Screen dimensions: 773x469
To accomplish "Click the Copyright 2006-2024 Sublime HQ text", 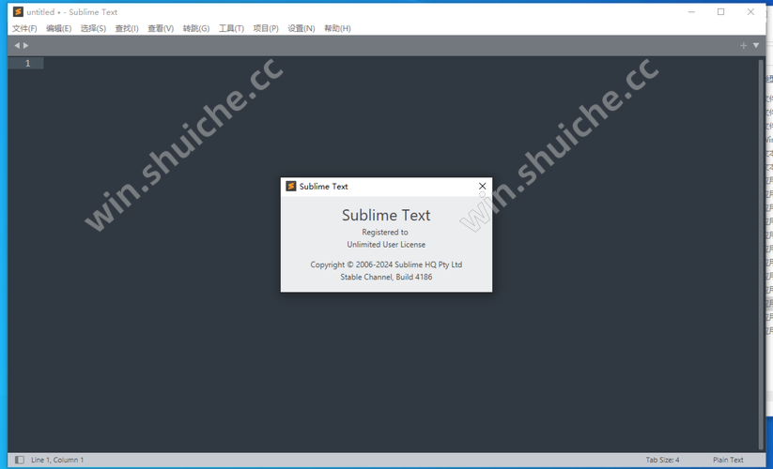I will pyautogui.click(x=386, y=265).
